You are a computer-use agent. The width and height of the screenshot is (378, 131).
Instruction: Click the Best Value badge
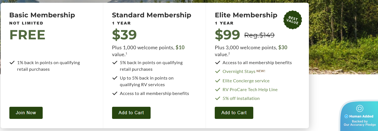(x=292, y=20)
